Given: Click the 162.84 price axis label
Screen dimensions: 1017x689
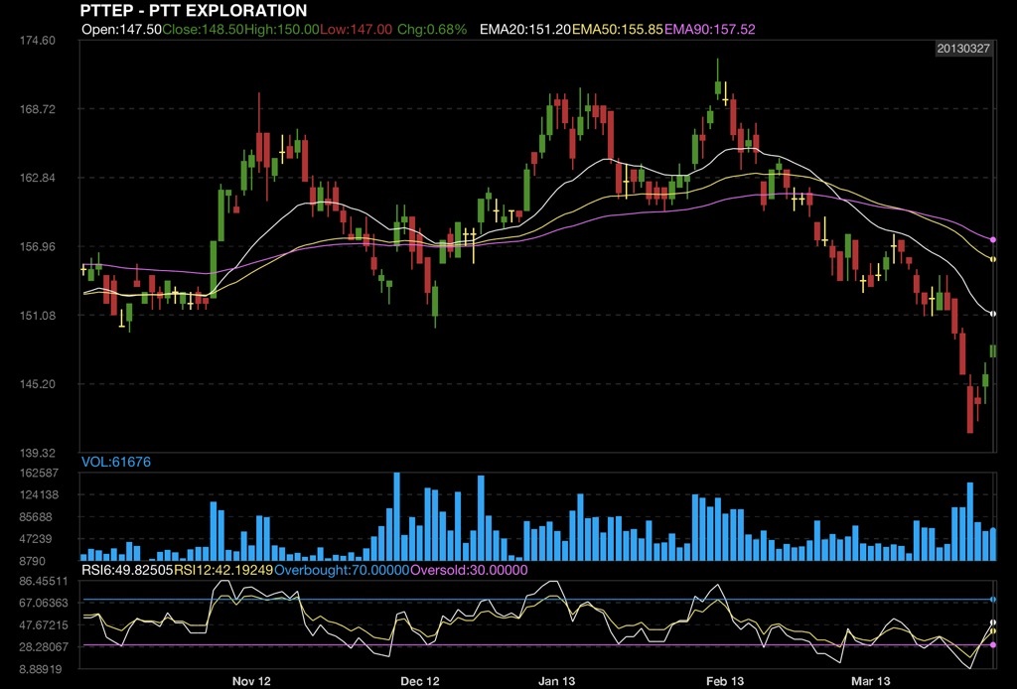Looking at the screenshot, I should tap(38, 179).
